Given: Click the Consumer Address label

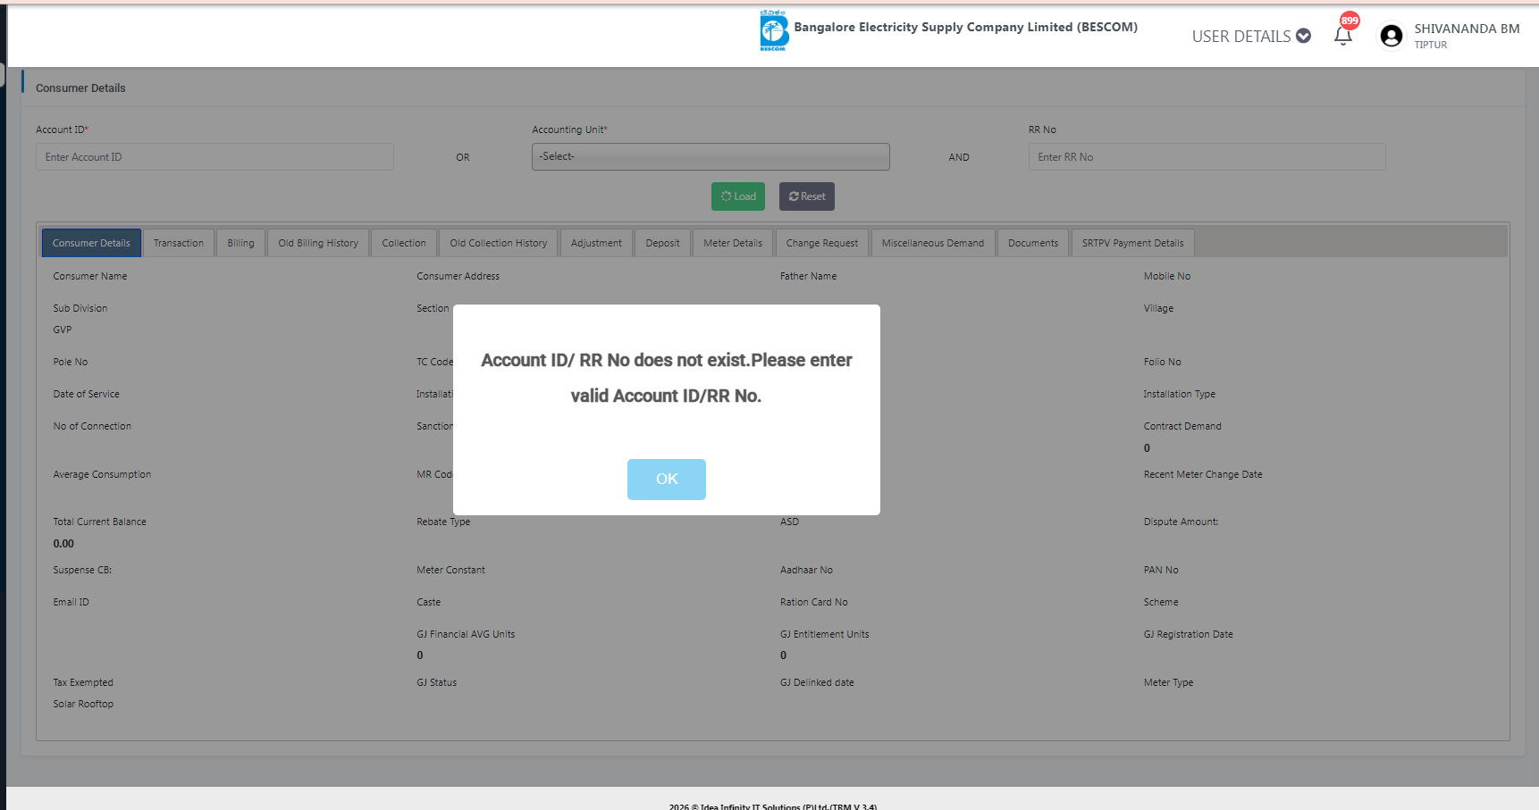Looking at the screenshot, I should pyautogui.click(x=458, y=276).
